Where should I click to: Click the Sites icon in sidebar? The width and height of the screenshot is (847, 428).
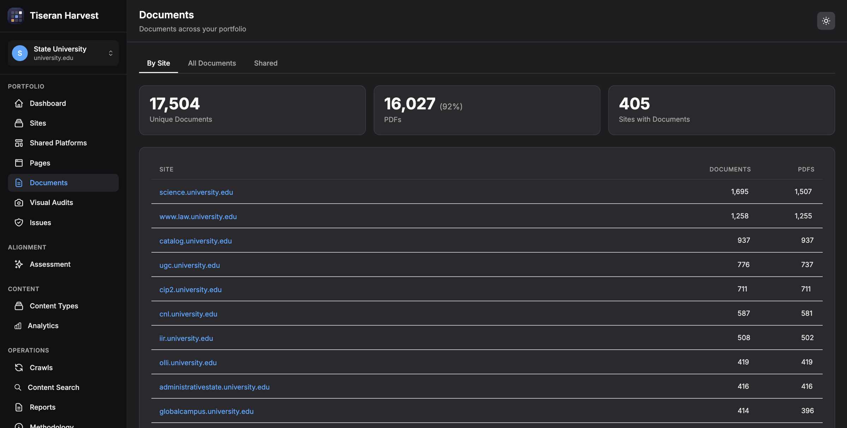tap(19, 123)
